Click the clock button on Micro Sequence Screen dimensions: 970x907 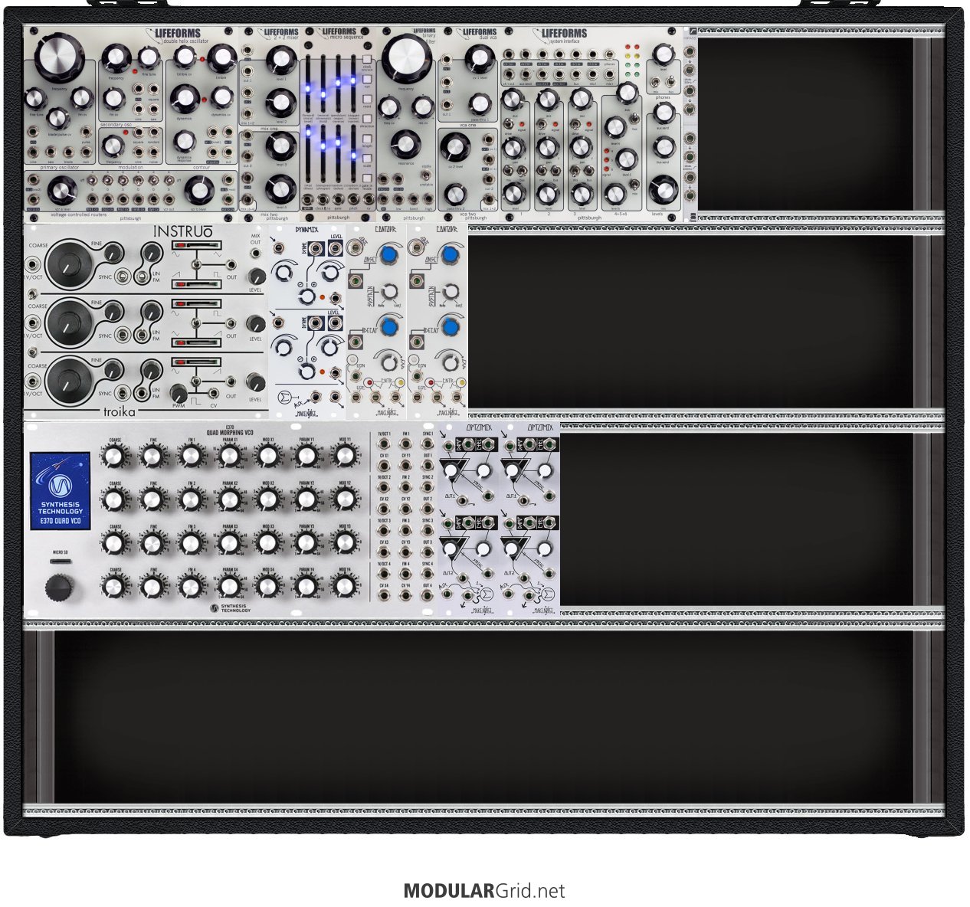(368, 58)
